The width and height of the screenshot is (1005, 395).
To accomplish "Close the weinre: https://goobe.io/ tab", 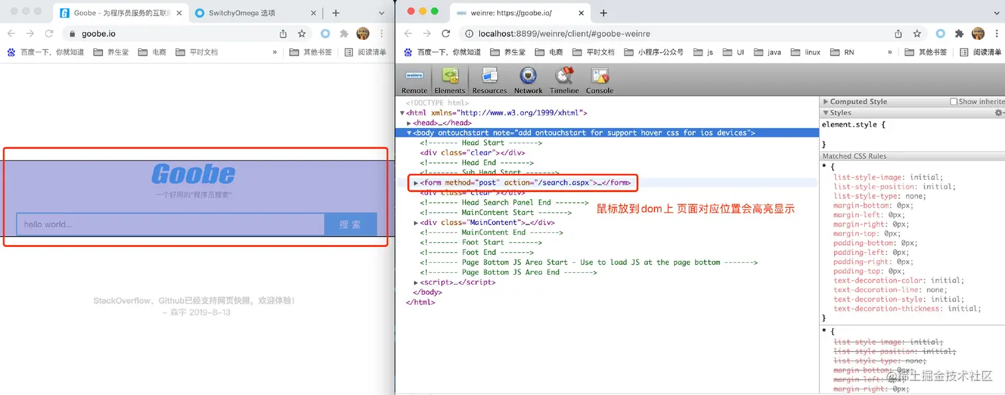I will point(580,13).
